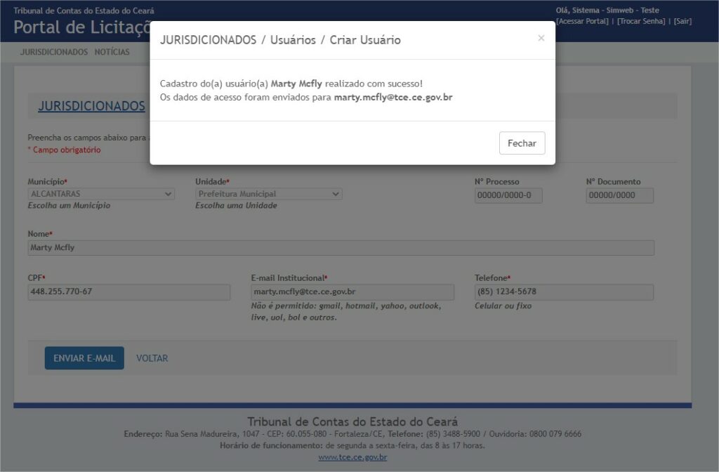Open the NOTÍCIAS menu item
The height and width of the screenshot is (472, 719).
[x=112, y=52]
